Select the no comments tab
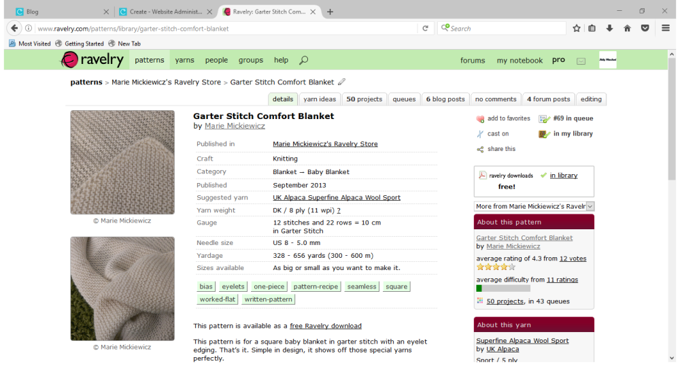The image size is (680, 366). [496, 99]
